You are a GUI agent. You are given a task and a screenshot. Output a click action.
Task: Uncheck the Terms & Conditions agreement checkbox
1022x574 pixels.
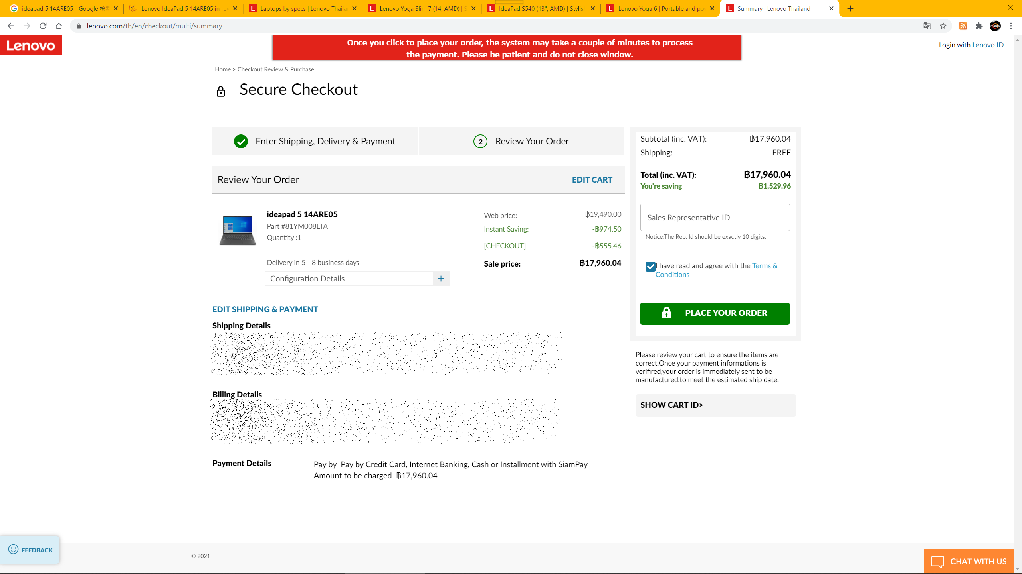[x=650, y=267]
